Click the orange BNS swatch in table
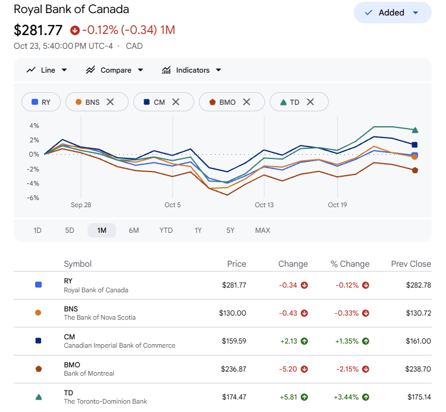 click(x=38, y=313)
